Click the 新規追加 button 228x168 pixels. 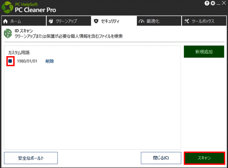click(204, 52)
